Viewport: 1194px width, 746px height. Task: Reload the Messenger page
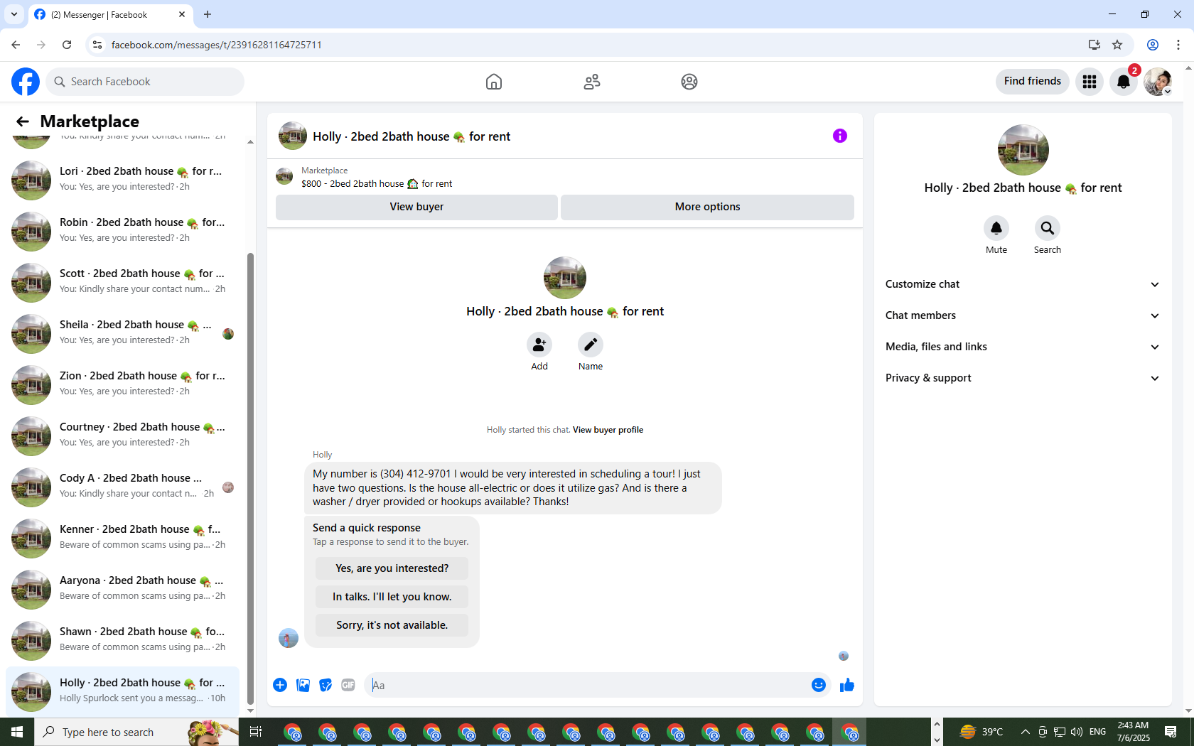[67, 45]
